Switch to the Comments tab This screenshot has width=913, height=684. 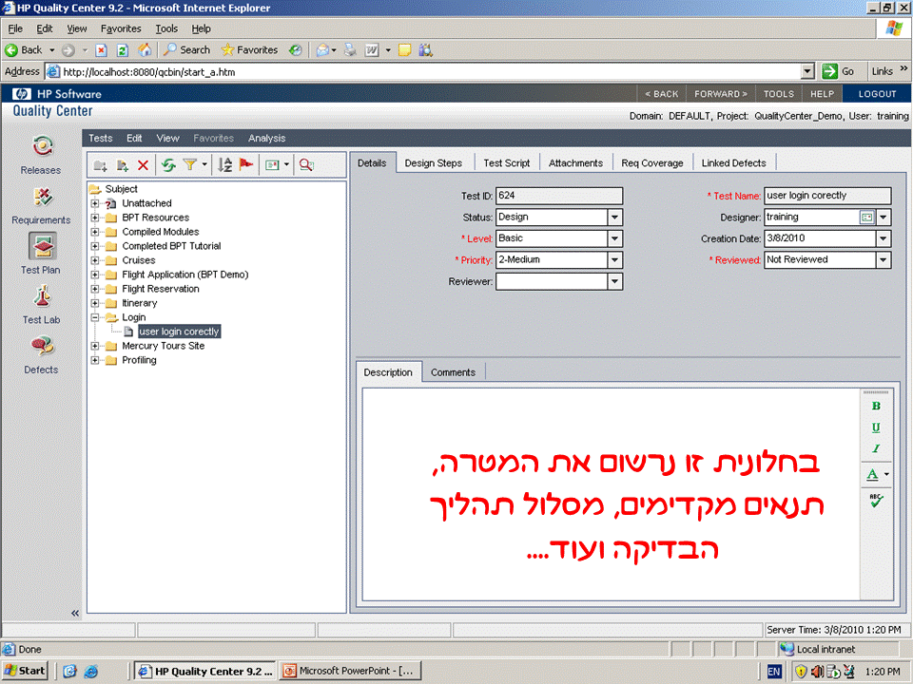pos(453,372)
